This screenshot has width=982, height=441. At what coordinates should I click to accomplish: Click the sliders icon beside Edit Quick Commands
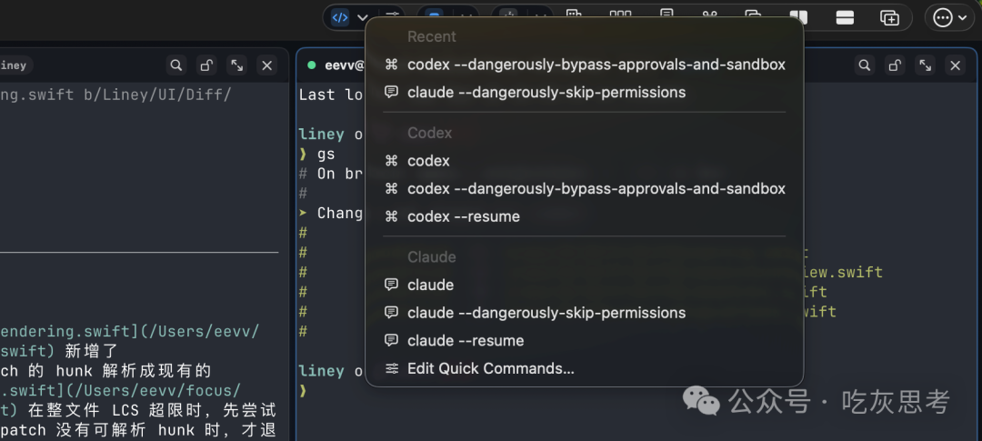(x=391, y=368)
